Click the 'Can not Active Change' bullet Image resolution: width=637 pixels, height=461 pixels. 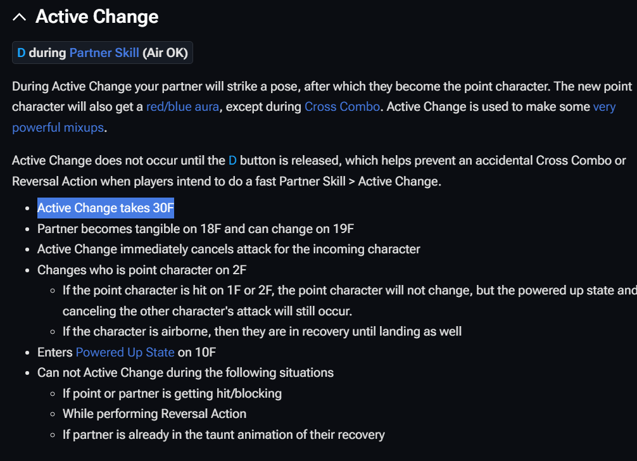pyautogui.click(x=185, y=372)
